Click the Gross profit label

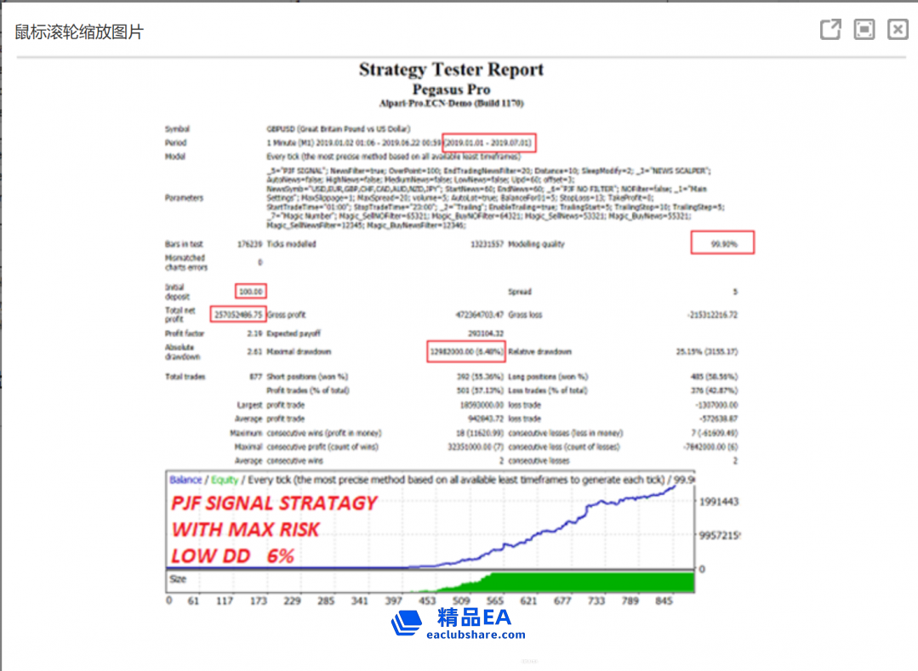coord(286,315)
